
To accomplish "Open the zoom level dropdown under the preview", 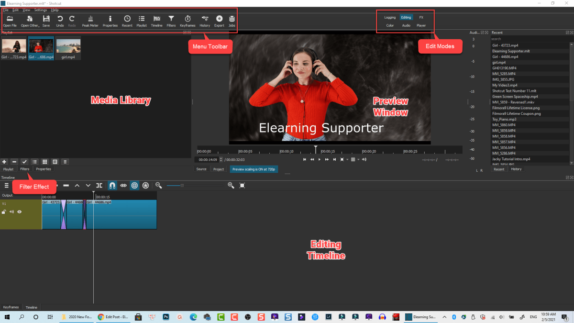I will pyautogui.click(x=347, y=159).
